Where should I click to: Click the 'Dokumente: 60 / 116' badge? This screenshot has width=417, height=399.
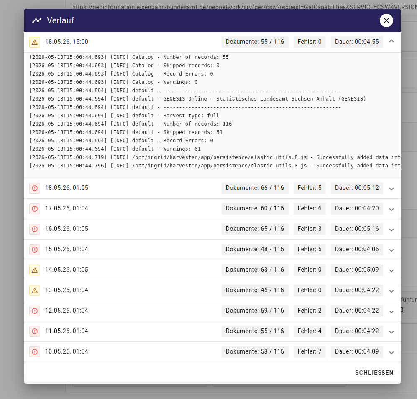coord(255,208)
